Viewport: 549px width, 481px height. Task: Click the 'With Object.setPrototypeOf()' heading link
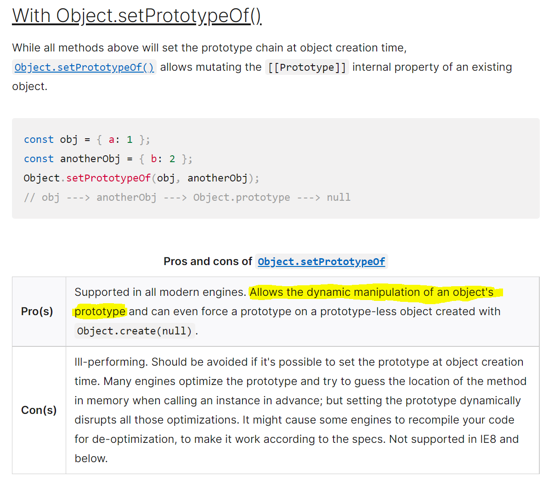tap(136, 16)
